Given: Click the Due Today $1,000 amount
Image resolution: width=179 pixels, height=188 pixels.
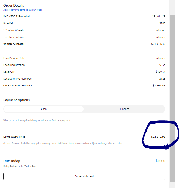Looking at the screenshot, I should pos(160,161).
